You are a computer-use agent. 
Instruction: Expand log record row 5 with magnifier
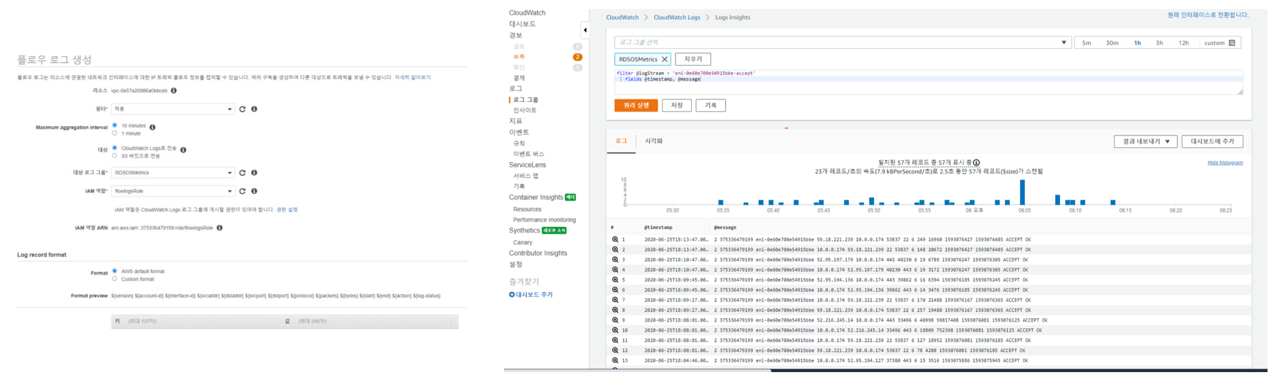(615, 280)
